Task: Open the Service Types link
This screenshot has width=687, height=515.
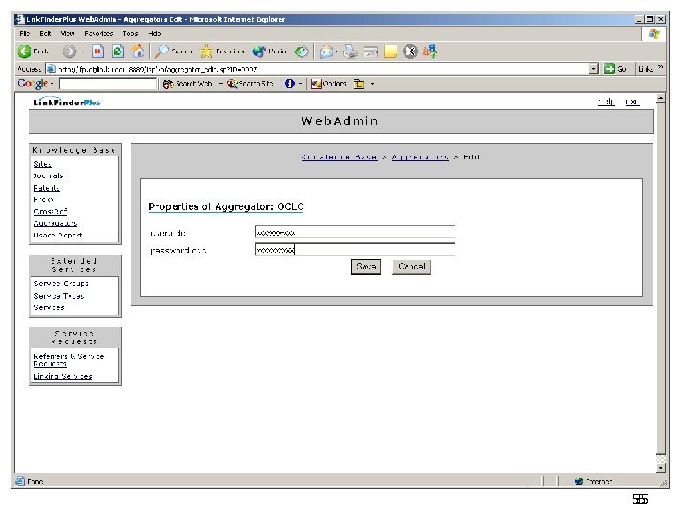Action: pos(59,296)
